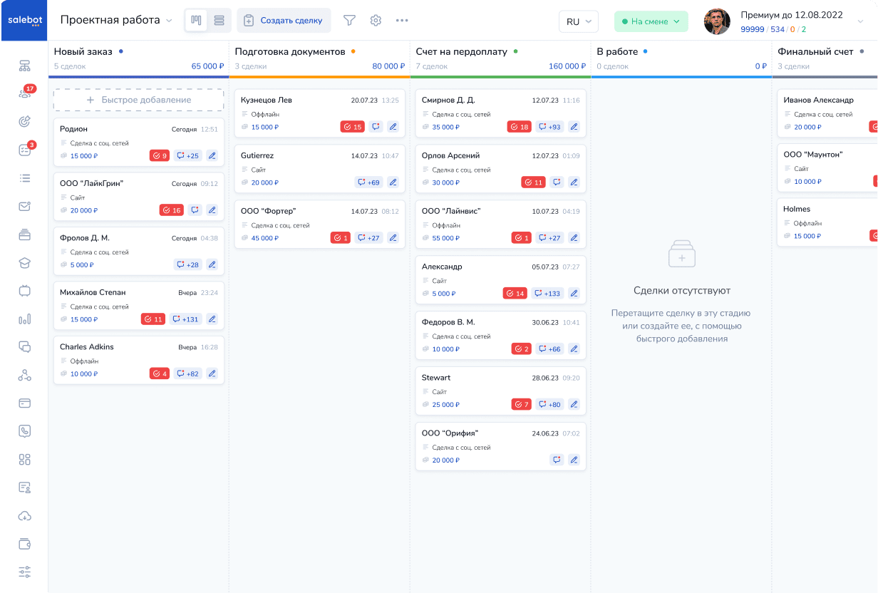Open the graduation cap training icon
Screen dimensions: 878x593
click(24, 263)
